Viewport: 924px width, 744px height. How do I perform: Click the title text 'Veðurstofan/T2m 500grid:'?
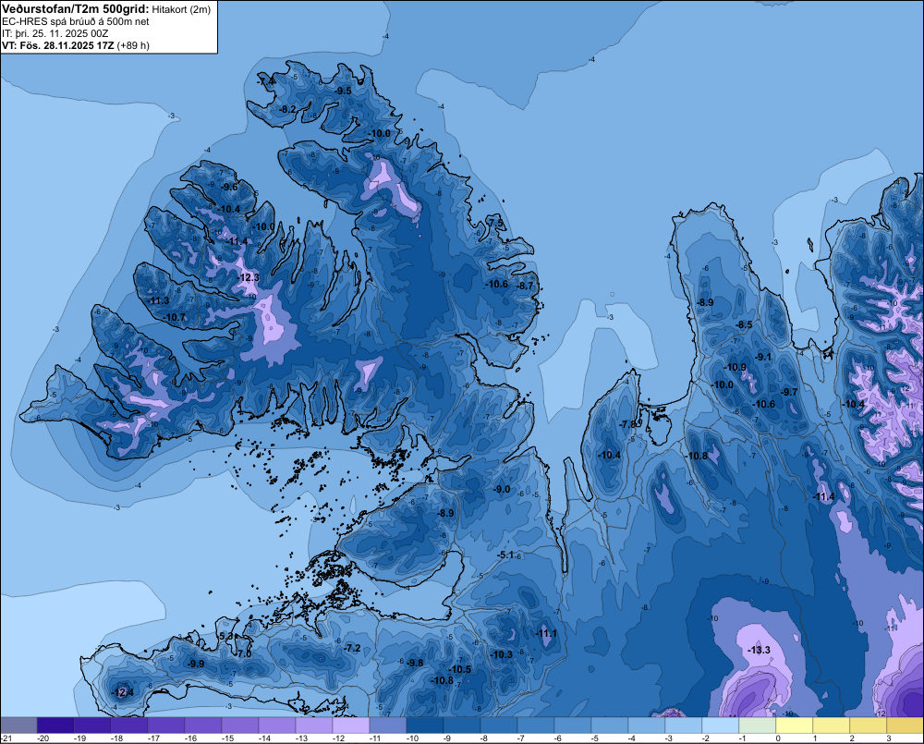pos(76,8)
